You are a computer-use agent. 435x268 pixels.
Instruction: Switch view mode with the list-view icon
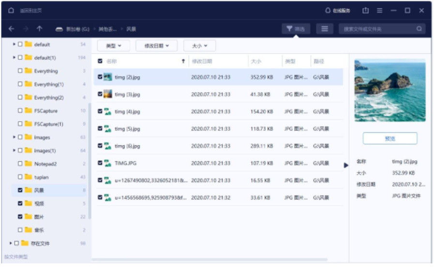click(325, 29)
